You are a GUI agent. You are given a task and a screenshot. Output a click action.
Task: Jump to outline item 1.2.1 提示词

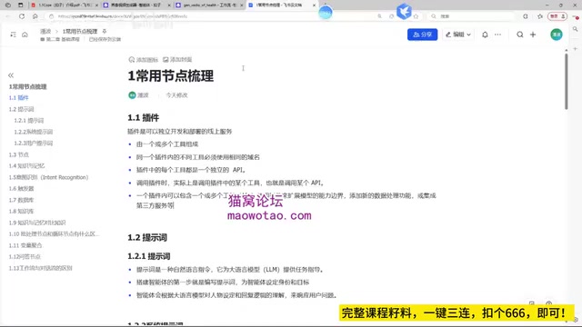[x=29, y=121]
